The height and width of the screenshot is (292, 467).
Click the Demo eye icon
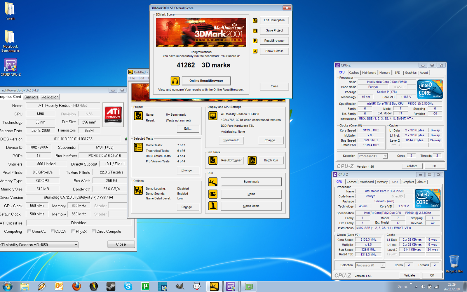point(213,194)
